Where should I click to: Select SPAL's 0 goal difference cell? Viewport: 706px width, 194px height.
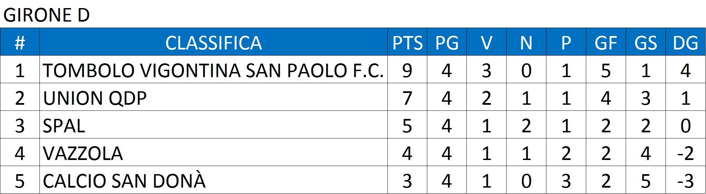point(685,125)
